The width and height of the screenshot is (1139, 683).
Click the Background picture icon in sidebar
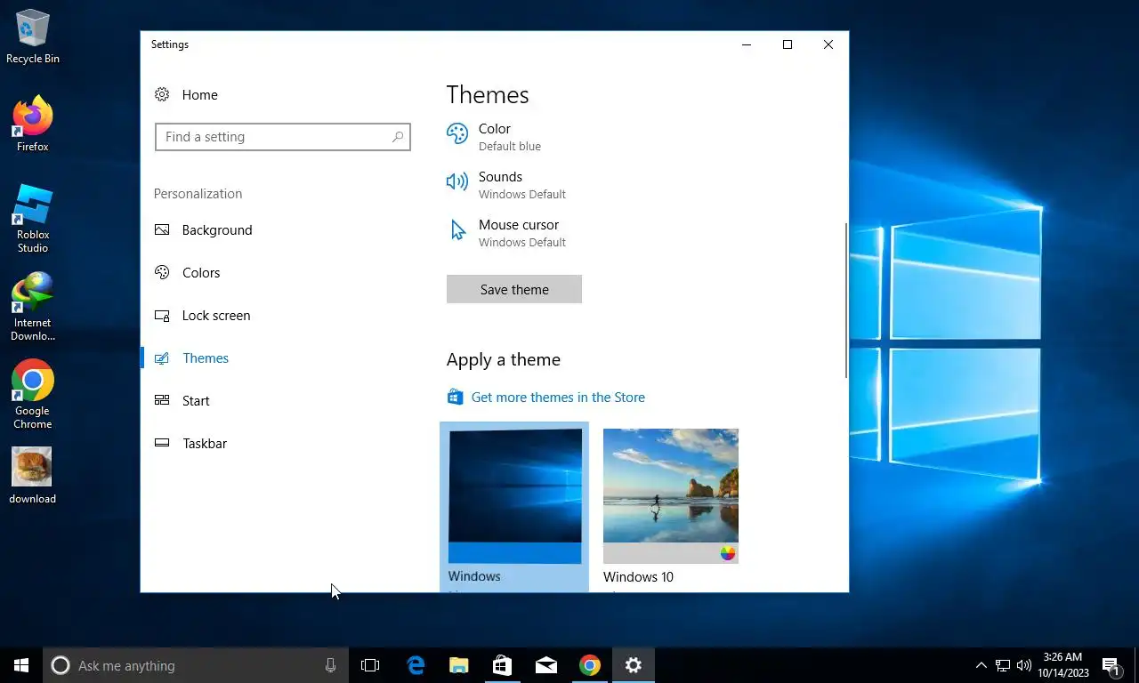[x=162, y=229]
